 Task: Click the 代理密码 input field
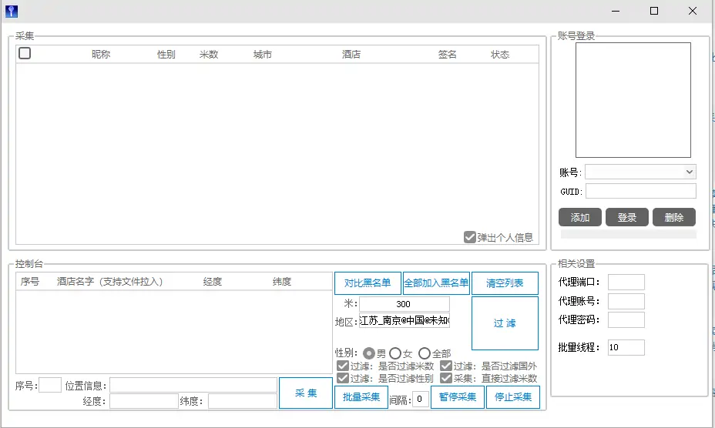tap(626, 319)
